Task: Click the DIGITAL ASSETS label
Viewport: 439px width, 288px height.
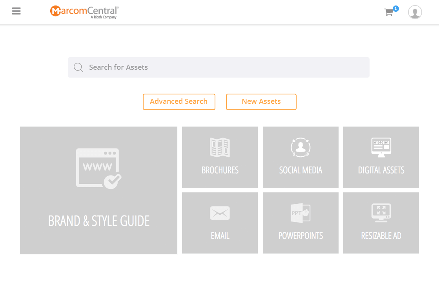Action: (381, 170)
